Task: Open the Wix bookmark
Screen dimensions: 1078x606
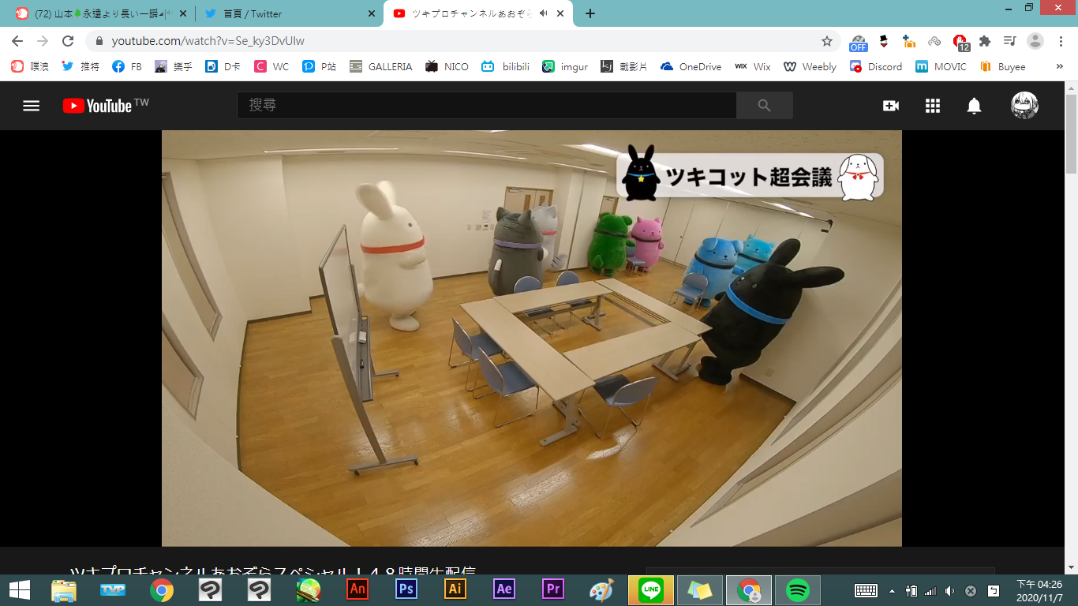Action: tap(753, 67)
